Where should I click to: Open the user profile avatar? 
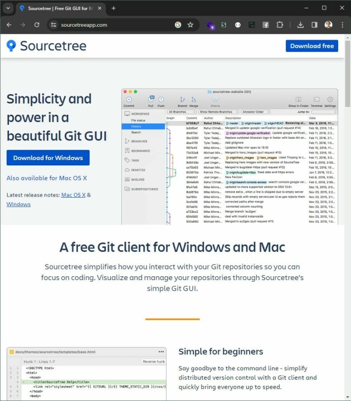pos(329,25)
